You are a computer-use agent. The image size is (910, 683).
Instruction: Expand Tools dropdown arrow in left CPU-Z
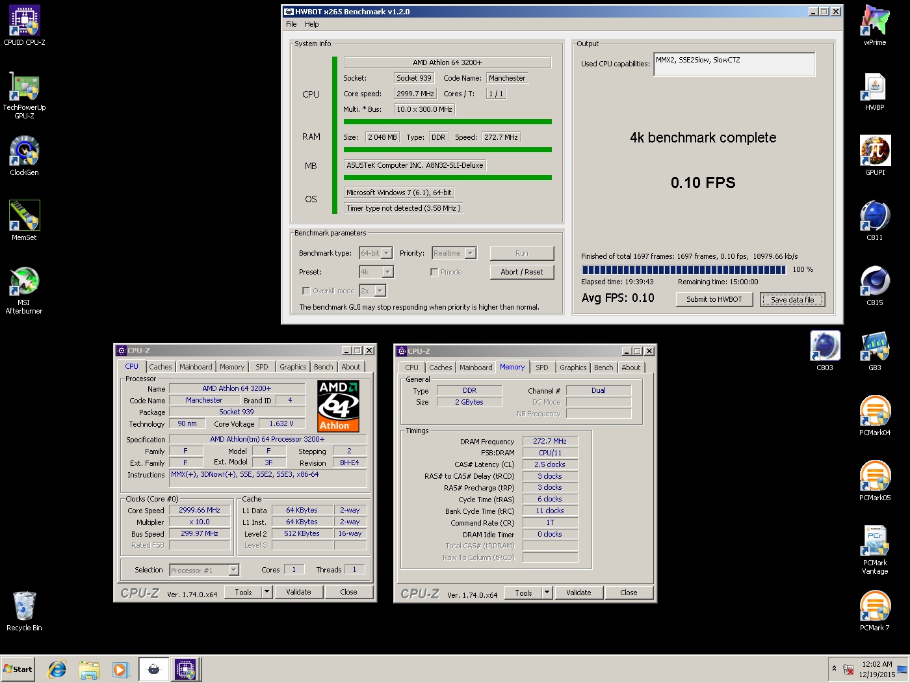point(266,592)
